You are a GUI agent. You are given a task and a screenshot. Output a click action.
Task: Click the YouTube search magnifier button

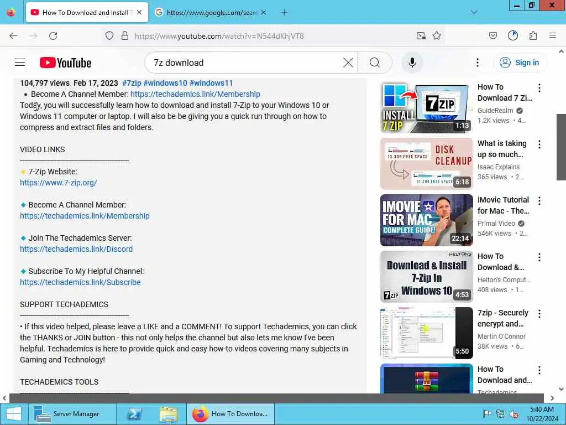[375, 63]
